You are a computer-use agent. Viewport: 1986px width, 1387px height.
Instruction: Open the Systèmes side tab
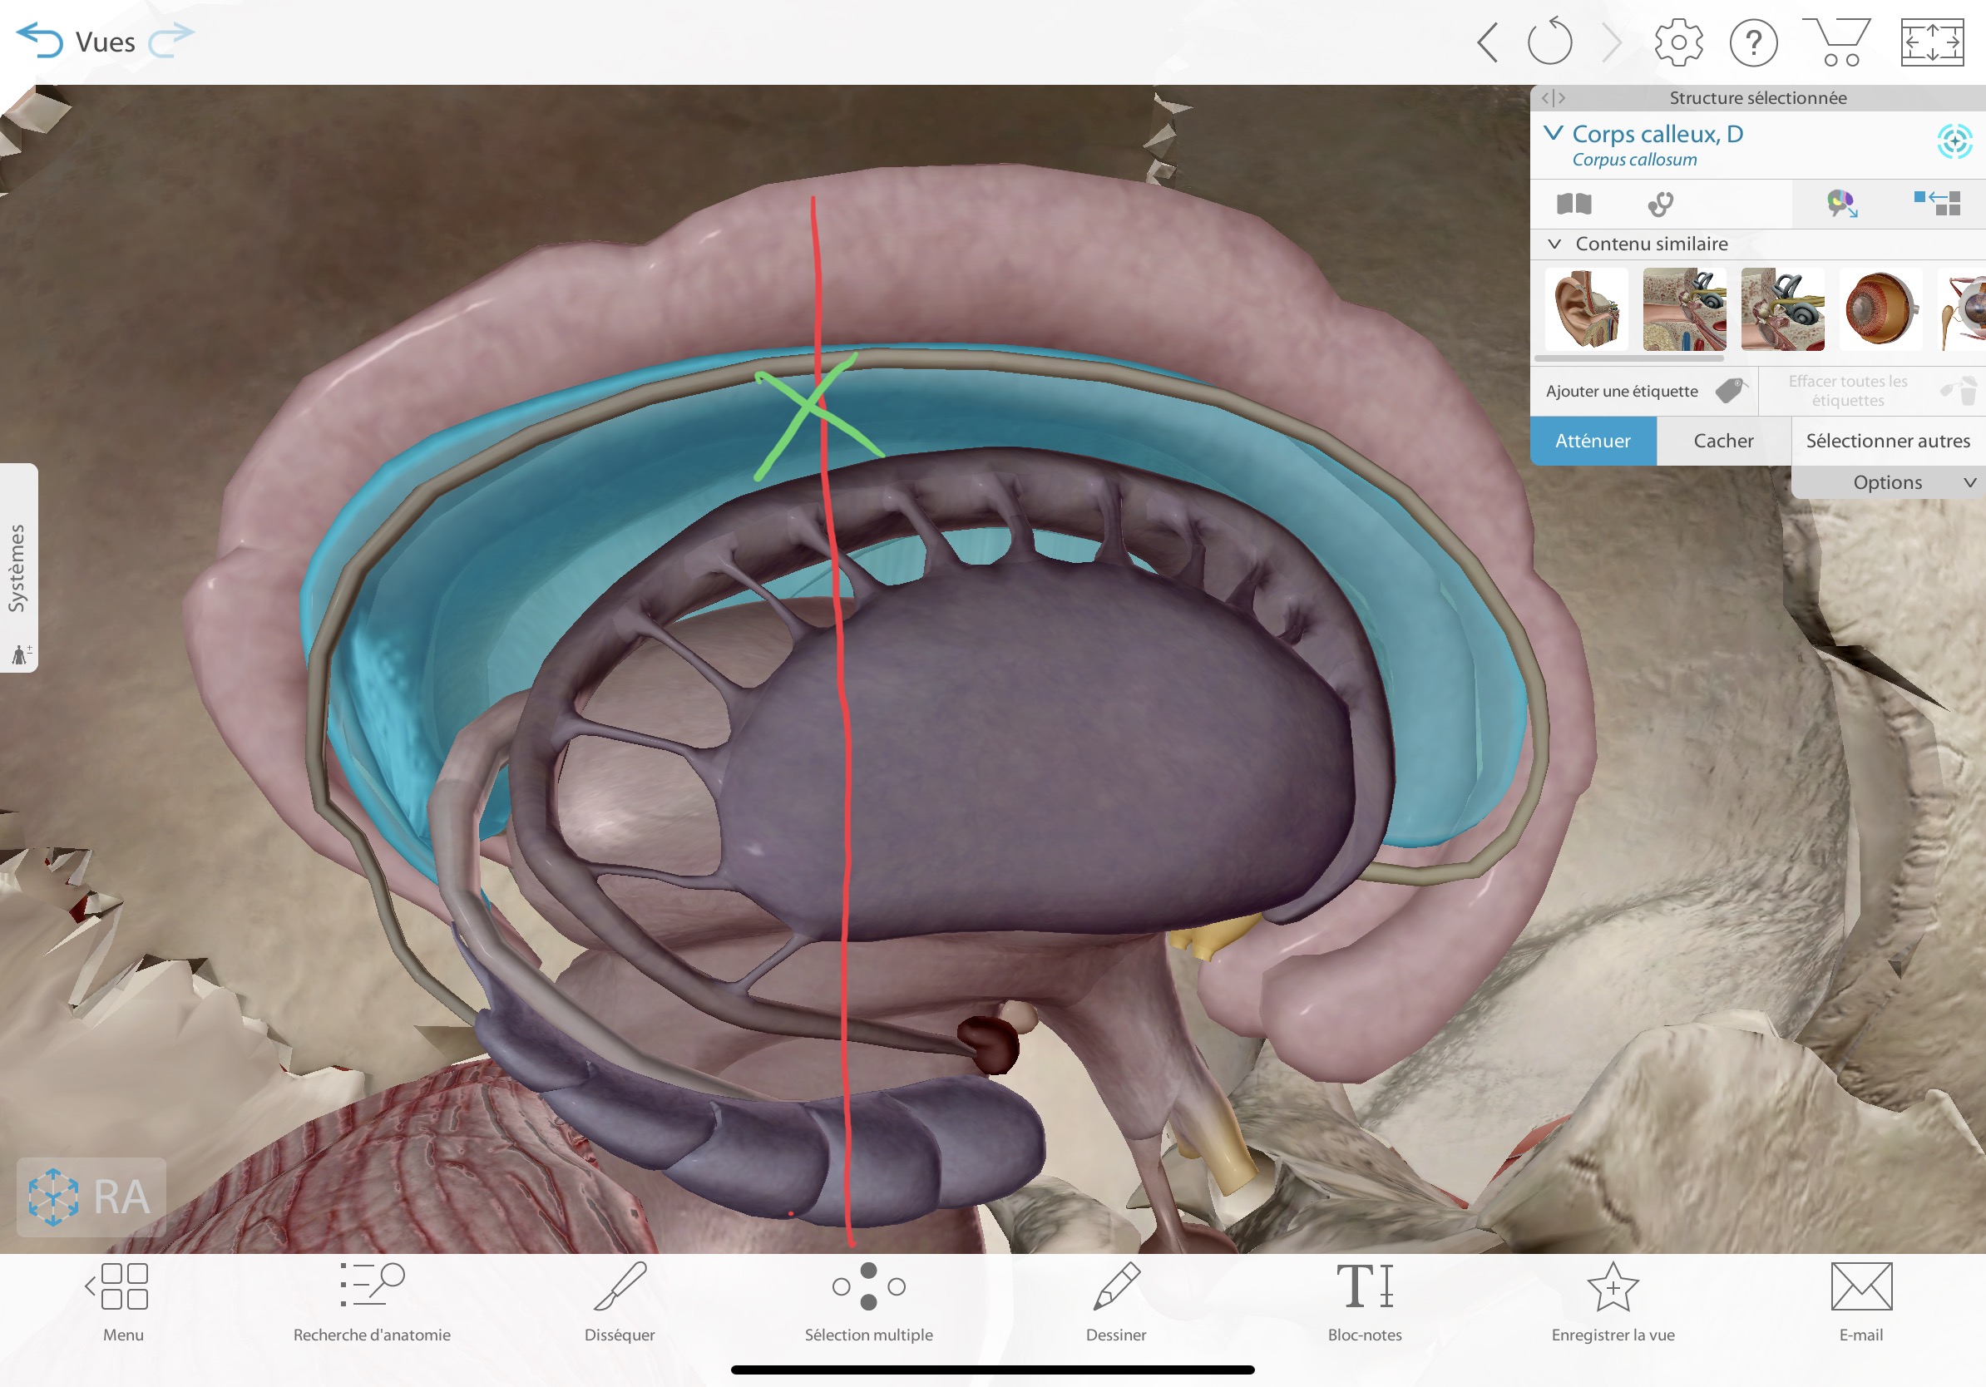click(x=18, y=568)
